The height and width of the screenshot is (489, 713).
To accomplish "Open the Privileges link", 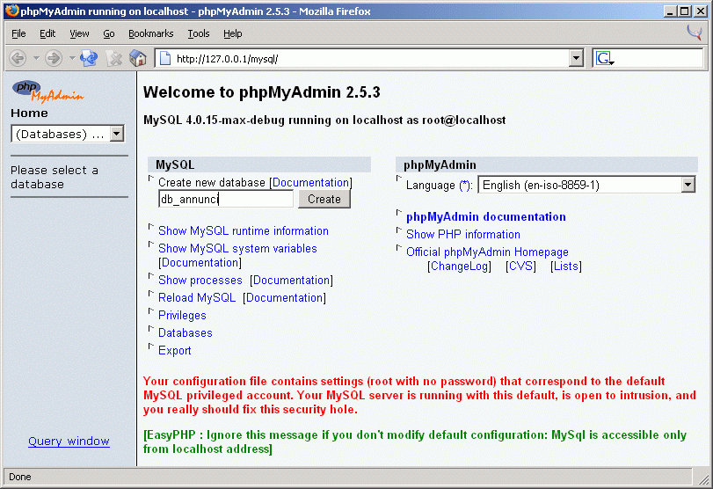I will pos(182,315).
